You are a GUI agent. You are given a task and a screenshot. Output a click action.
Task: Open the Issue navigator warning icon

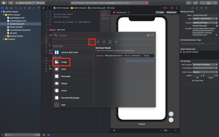[x=21, y=8]
